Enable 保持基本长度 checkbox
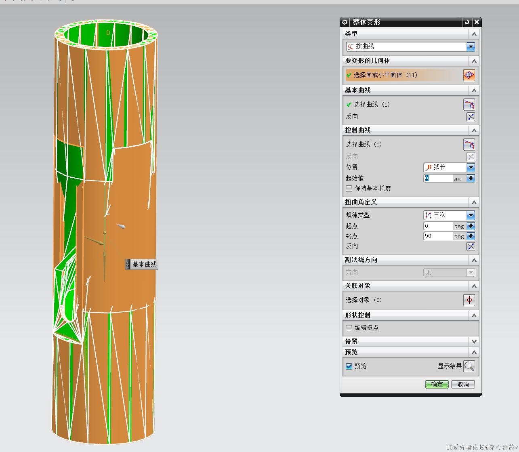Image resolution: width=519 pixels, height=452 pixels. [x=349, y=189]
